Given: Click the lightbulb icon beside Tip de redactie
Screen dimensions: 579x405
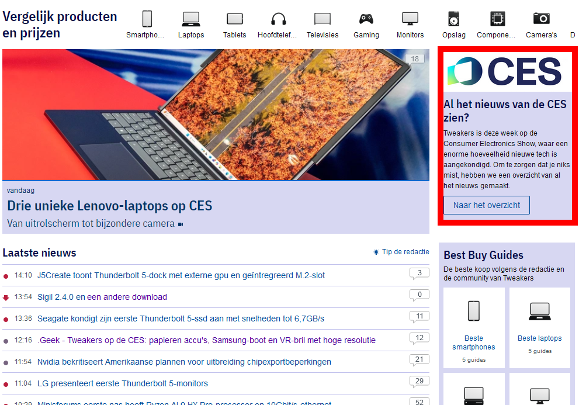Looking at the screenshot, I should (376, 252).
